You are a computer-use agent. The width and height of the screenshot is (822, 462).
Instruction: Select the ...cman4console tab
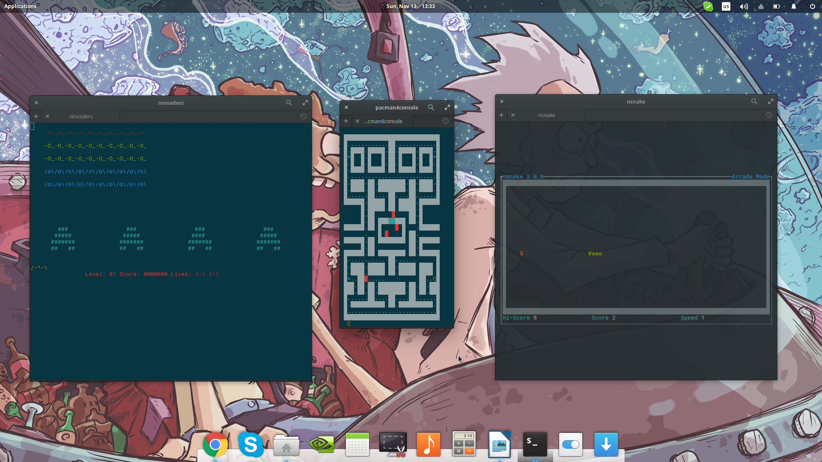(x=383, y=121)
